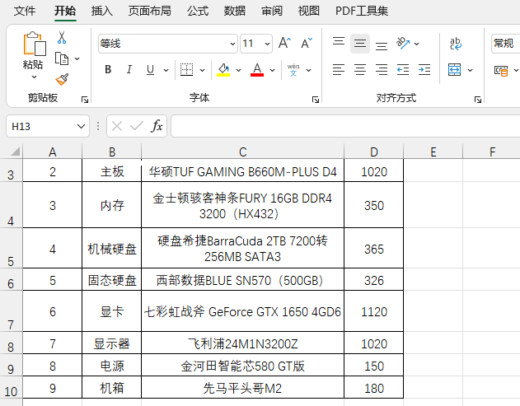Apply cell borders icon
Image resolution: width=520 pixels, height=406 pixels.
[x=187, y=70]
